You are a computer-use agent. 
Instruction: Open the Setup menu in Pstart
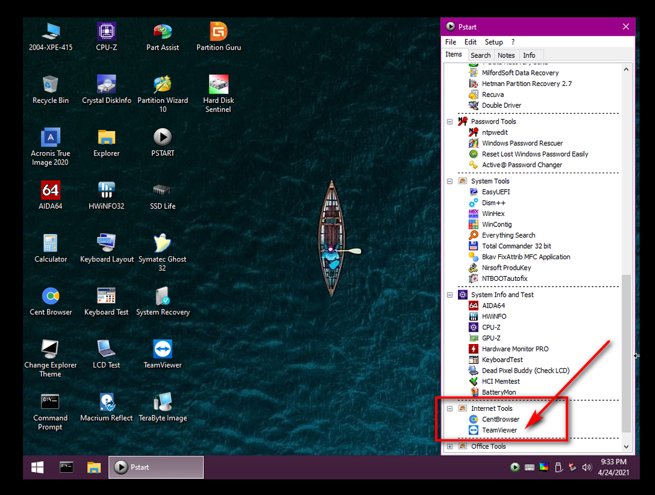coord(494,42)
